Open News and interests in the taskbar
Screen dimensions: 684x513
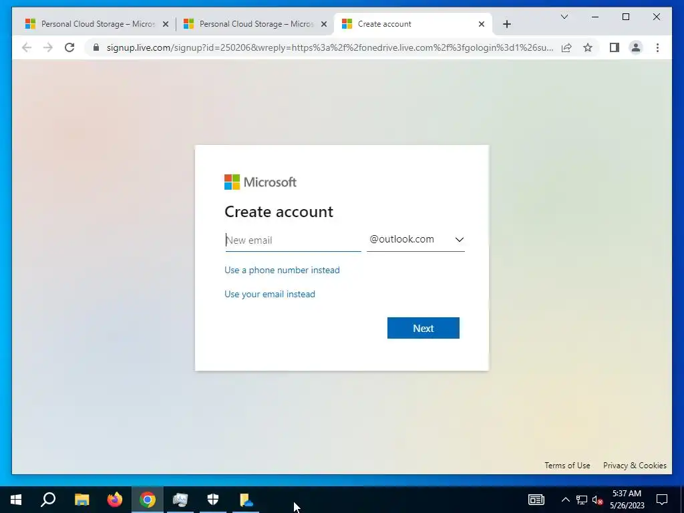(536, 500)
